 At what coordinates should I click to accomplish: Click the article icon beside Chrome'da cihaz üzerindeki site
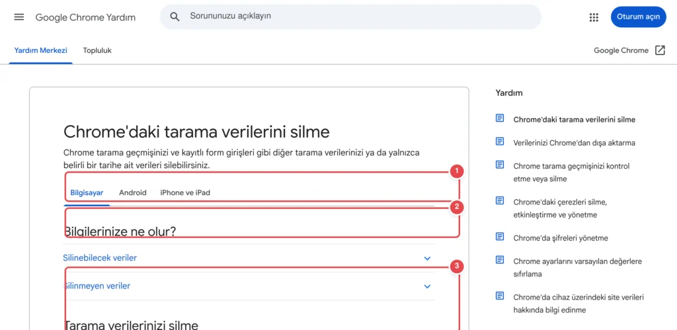click(x=500, y=296)
